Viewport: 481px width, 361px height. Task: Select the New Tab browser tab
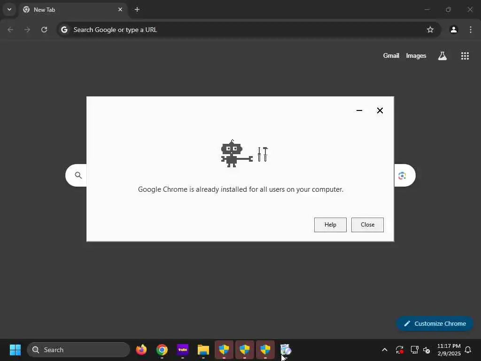[x=73, y=9]
